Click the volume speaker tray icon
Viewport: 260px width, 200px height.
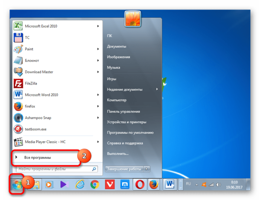click(x=218, y=184)
